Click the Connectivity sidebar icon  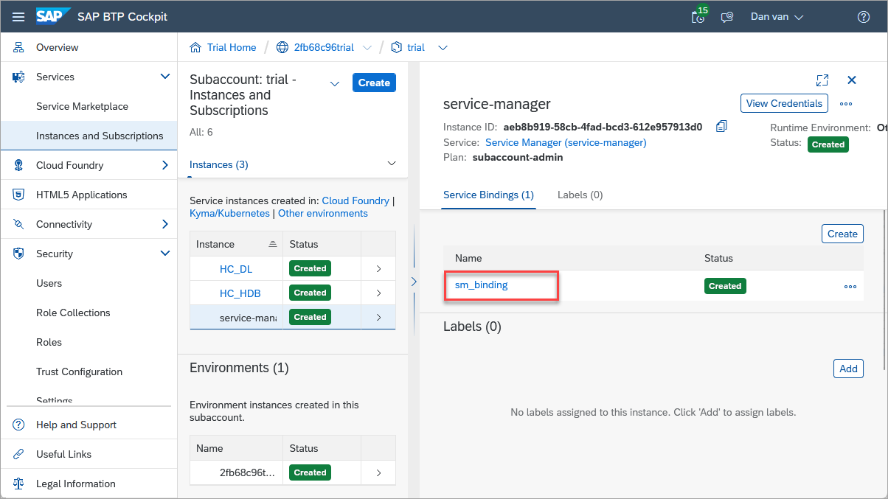(19, 224)
